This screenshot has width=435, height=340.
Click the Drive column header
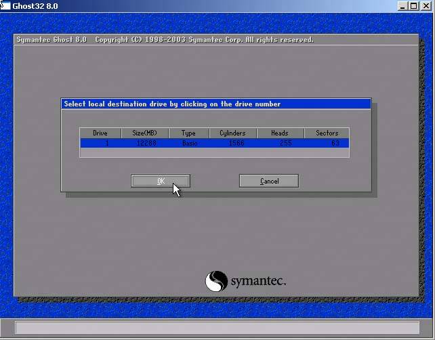[100, 133]
